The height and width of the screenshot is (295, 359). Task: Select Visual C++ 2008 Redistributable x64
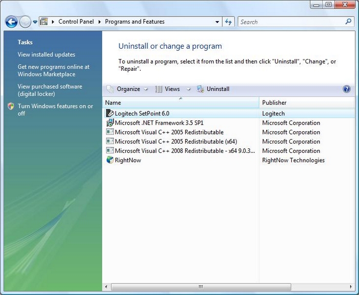click(185, 151)
